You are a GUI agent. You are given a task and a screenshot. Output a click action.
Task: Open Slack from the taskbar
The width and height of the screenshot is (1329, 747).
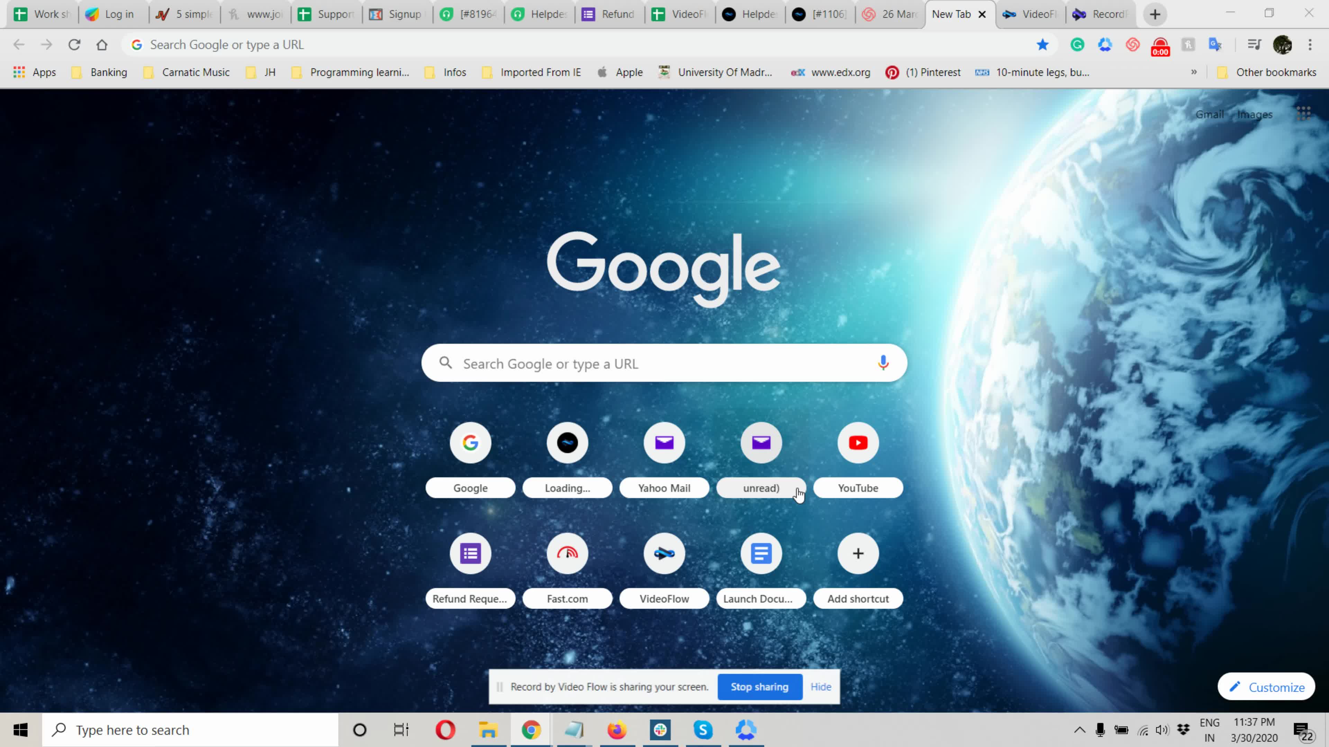[660, 730]
